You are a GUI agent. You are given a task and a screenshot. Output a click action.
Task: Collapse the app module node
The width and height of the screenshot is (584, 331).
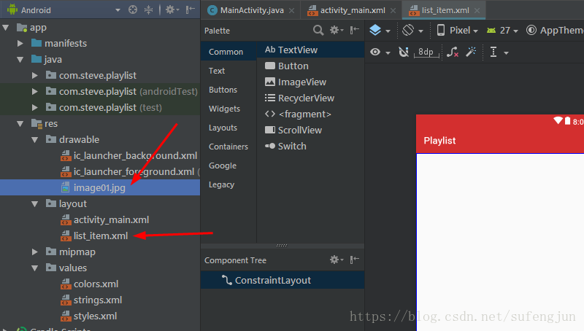click(x=6, y=28)
